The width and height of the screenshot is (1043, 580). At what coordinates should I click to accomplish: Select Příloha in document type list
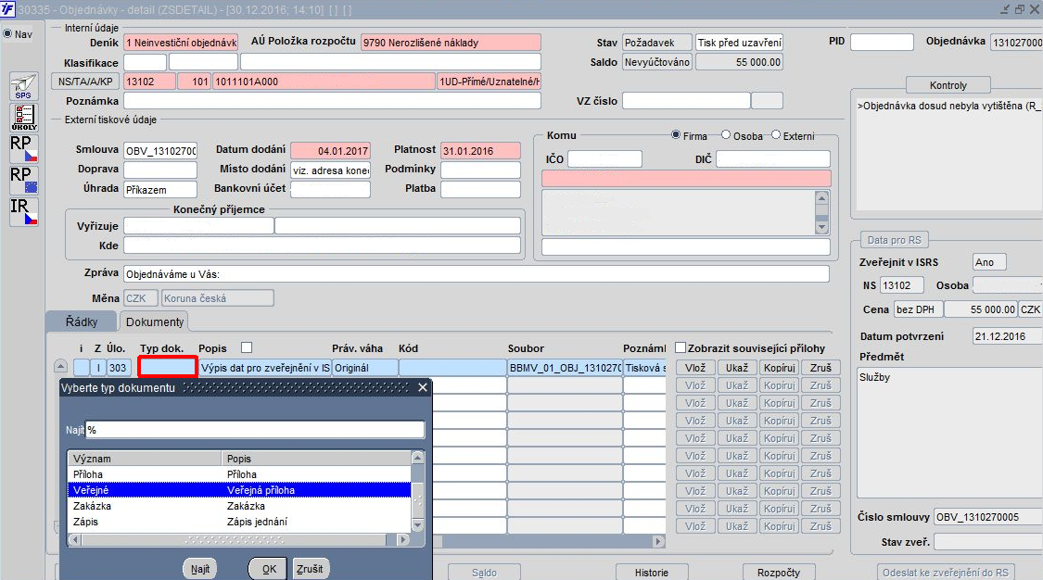239,474
